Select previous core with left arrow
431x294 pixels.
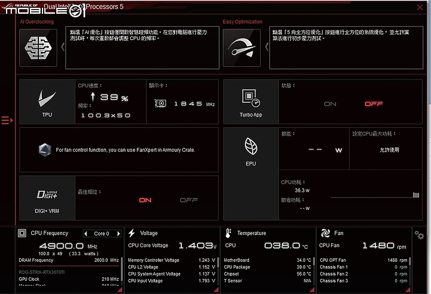point(86,234)
